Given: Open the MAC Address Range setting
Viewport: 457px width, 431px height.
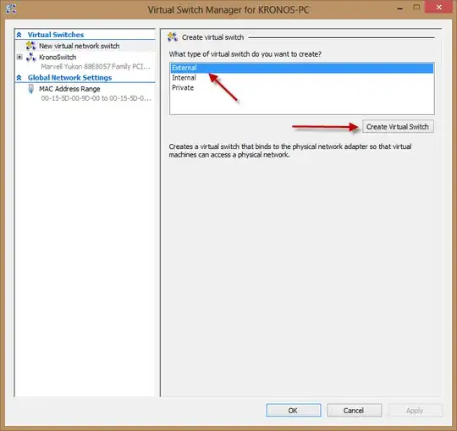Looking at the screenshot, I should [69, 89].
